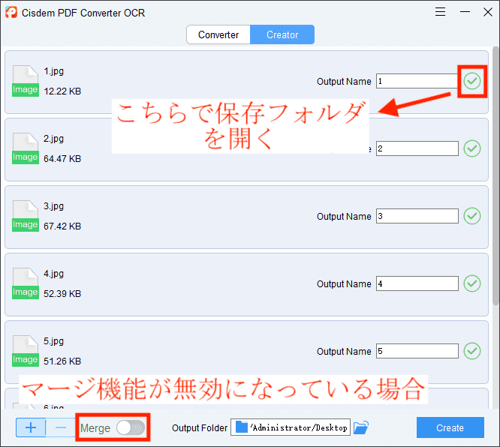Edit the Output Name field containing 1

coord(417,81)
